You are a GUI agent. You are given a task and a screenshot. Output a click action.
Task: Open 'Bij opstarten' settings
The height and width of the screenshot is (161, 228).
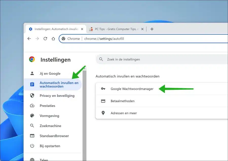pos(53,146)
